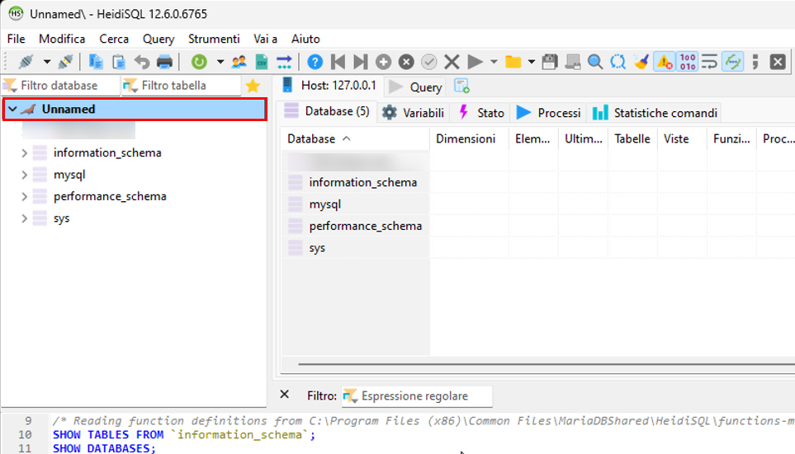Expand the information_schema tree node
The width and height of the screenshot is (795, 454).
[x=24, y=152]
